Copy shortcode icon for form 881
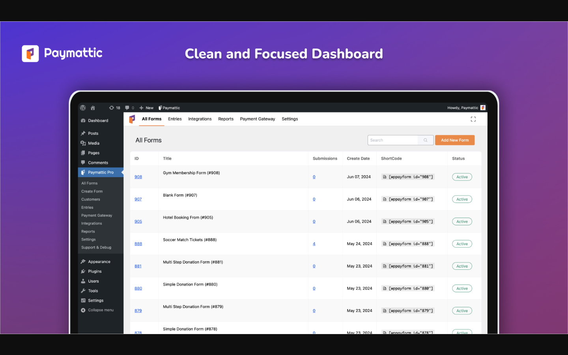 pyautogui.click(x=385, y=266)
